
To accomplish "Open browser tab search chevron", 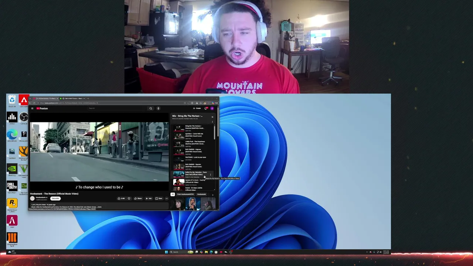I will click(x=30, y=98).
